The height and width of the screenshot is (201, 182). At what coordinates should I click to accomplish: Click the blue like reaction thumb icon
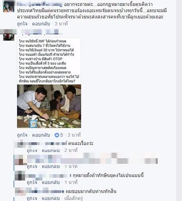(x=57, y=135)
